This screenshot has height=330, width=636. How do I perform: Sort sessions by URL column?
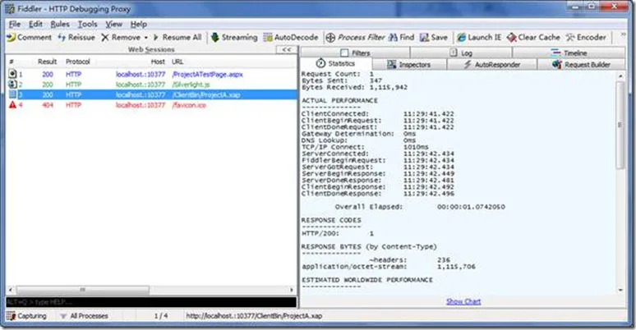[x=177, y=62]
